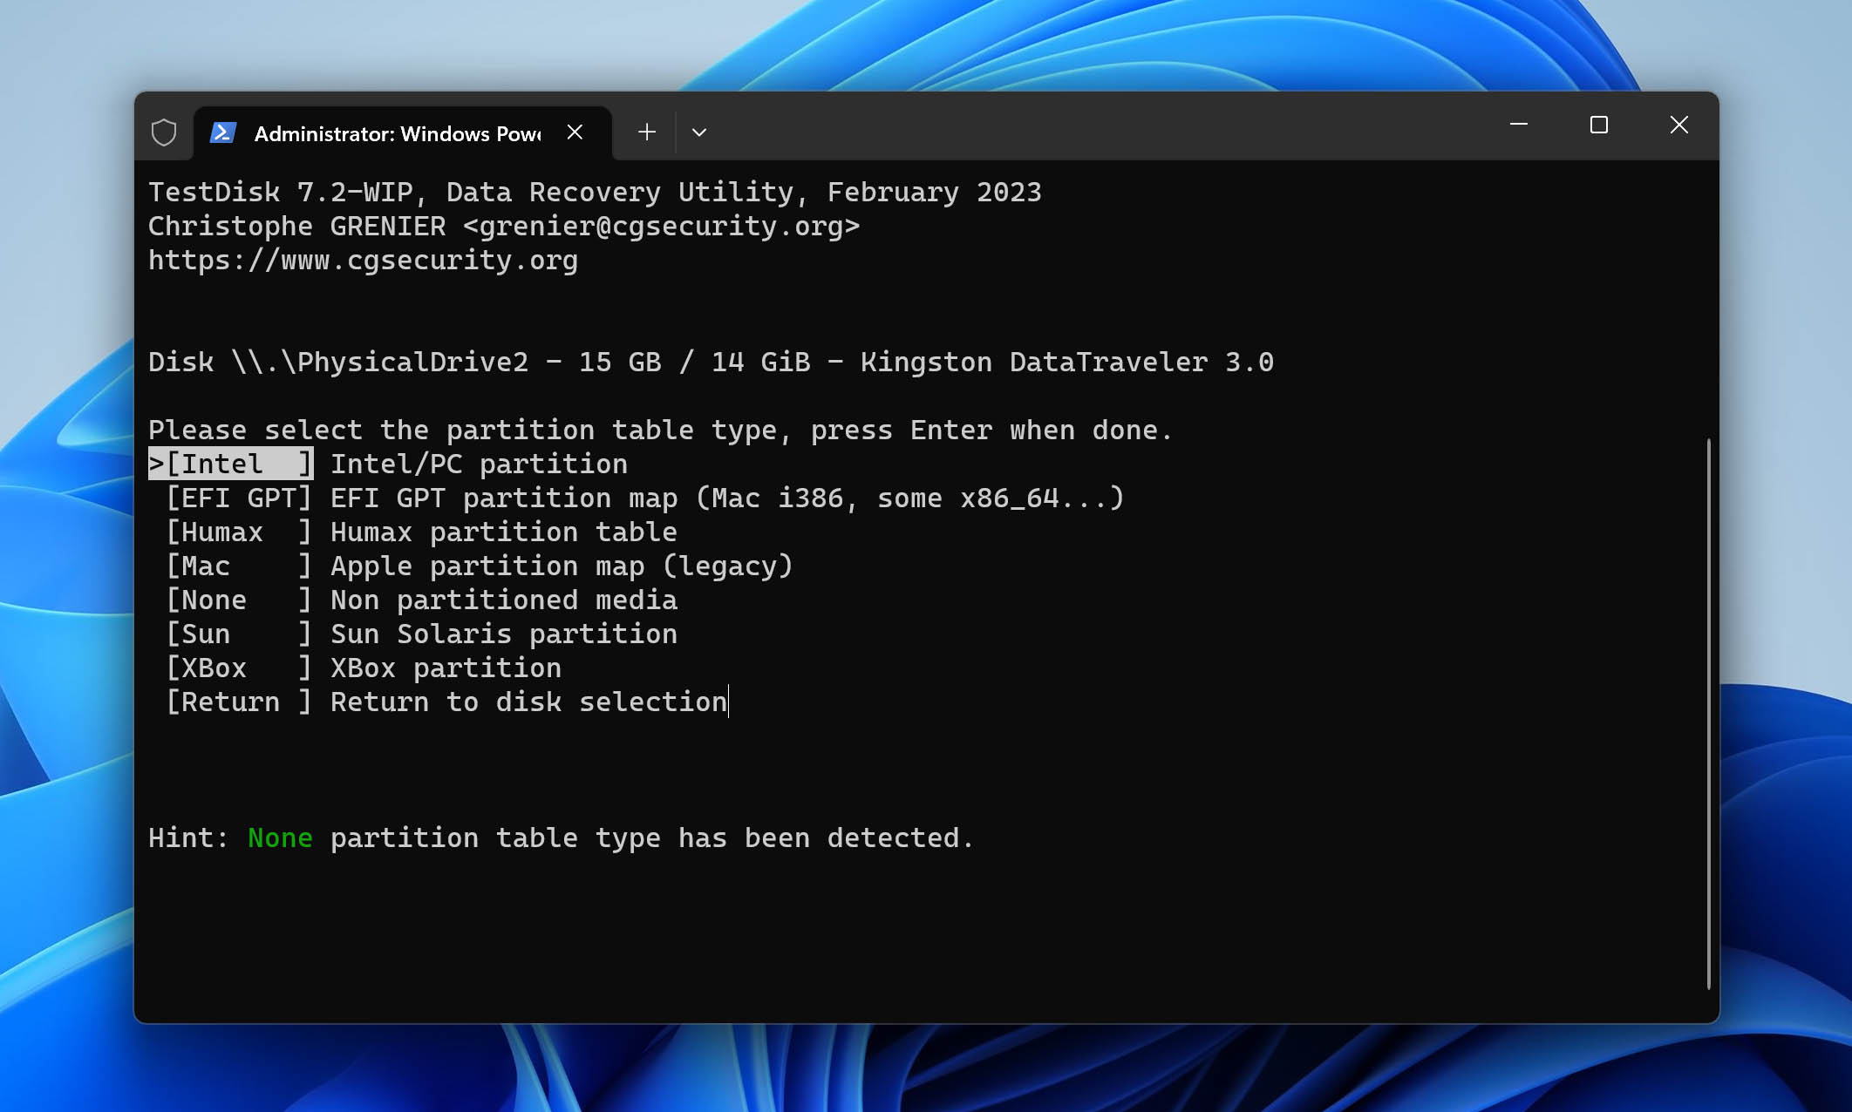Select the Humax partition table option
The height and width of the screenshot is (1112, 1852).
(421, 532)
